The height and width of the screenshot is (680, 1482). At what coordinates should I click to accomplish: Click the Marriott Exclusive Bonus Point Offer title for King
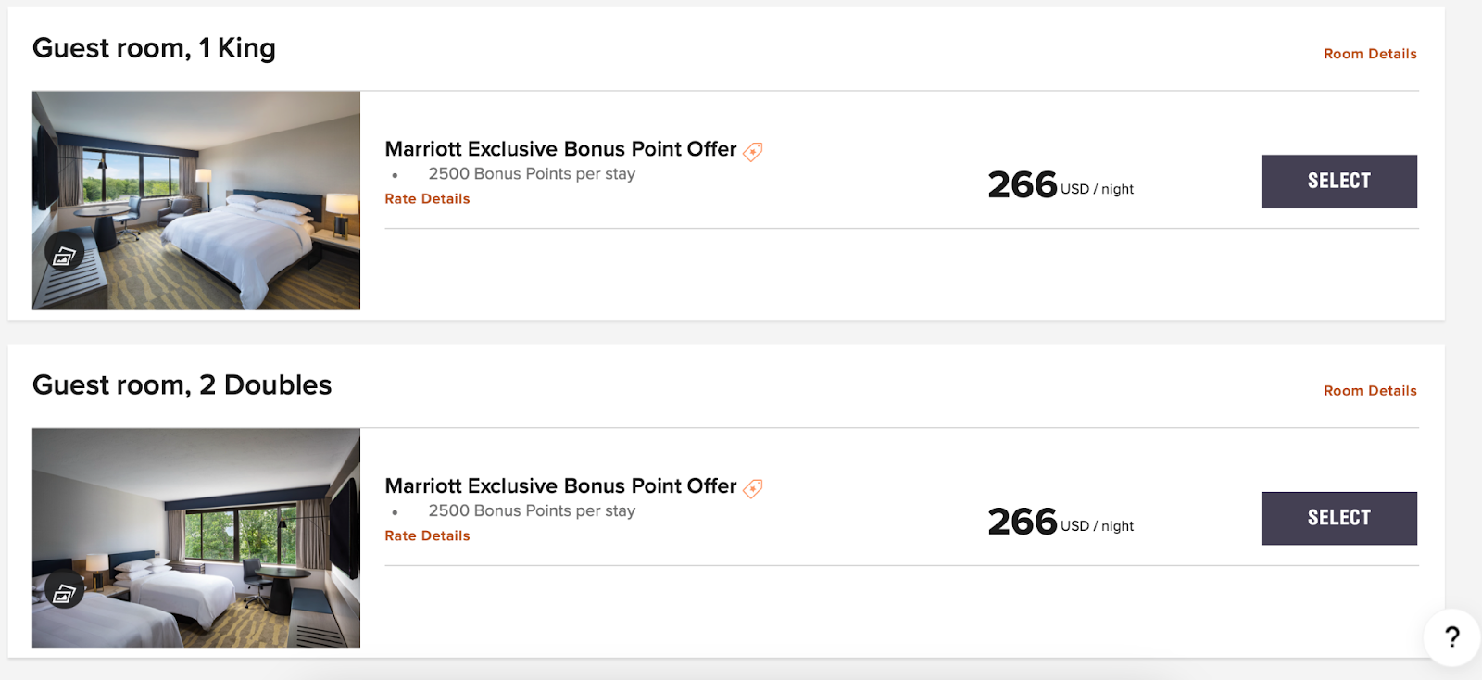(x=560, y=149)
